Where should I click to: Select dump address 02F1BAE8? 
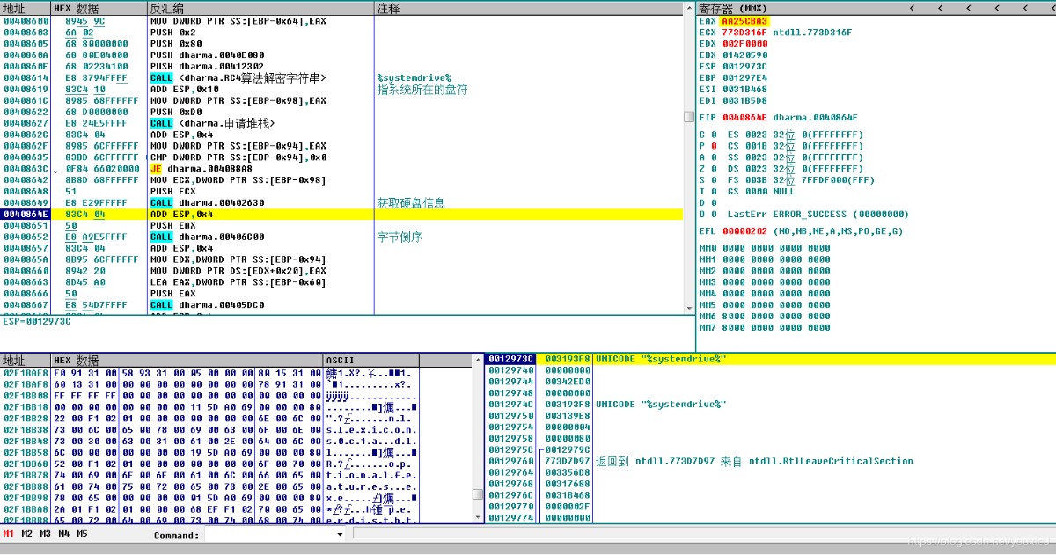click(x=25, y=373)
